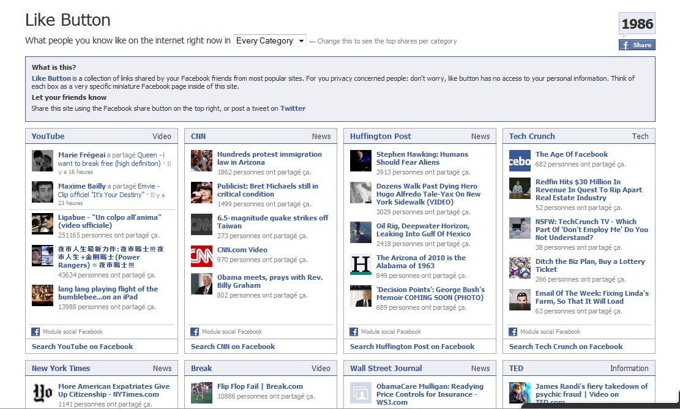680x409 pixels.
Task: Open Flip Flop Fail Break.com link
Action: [x=260, y=386]
